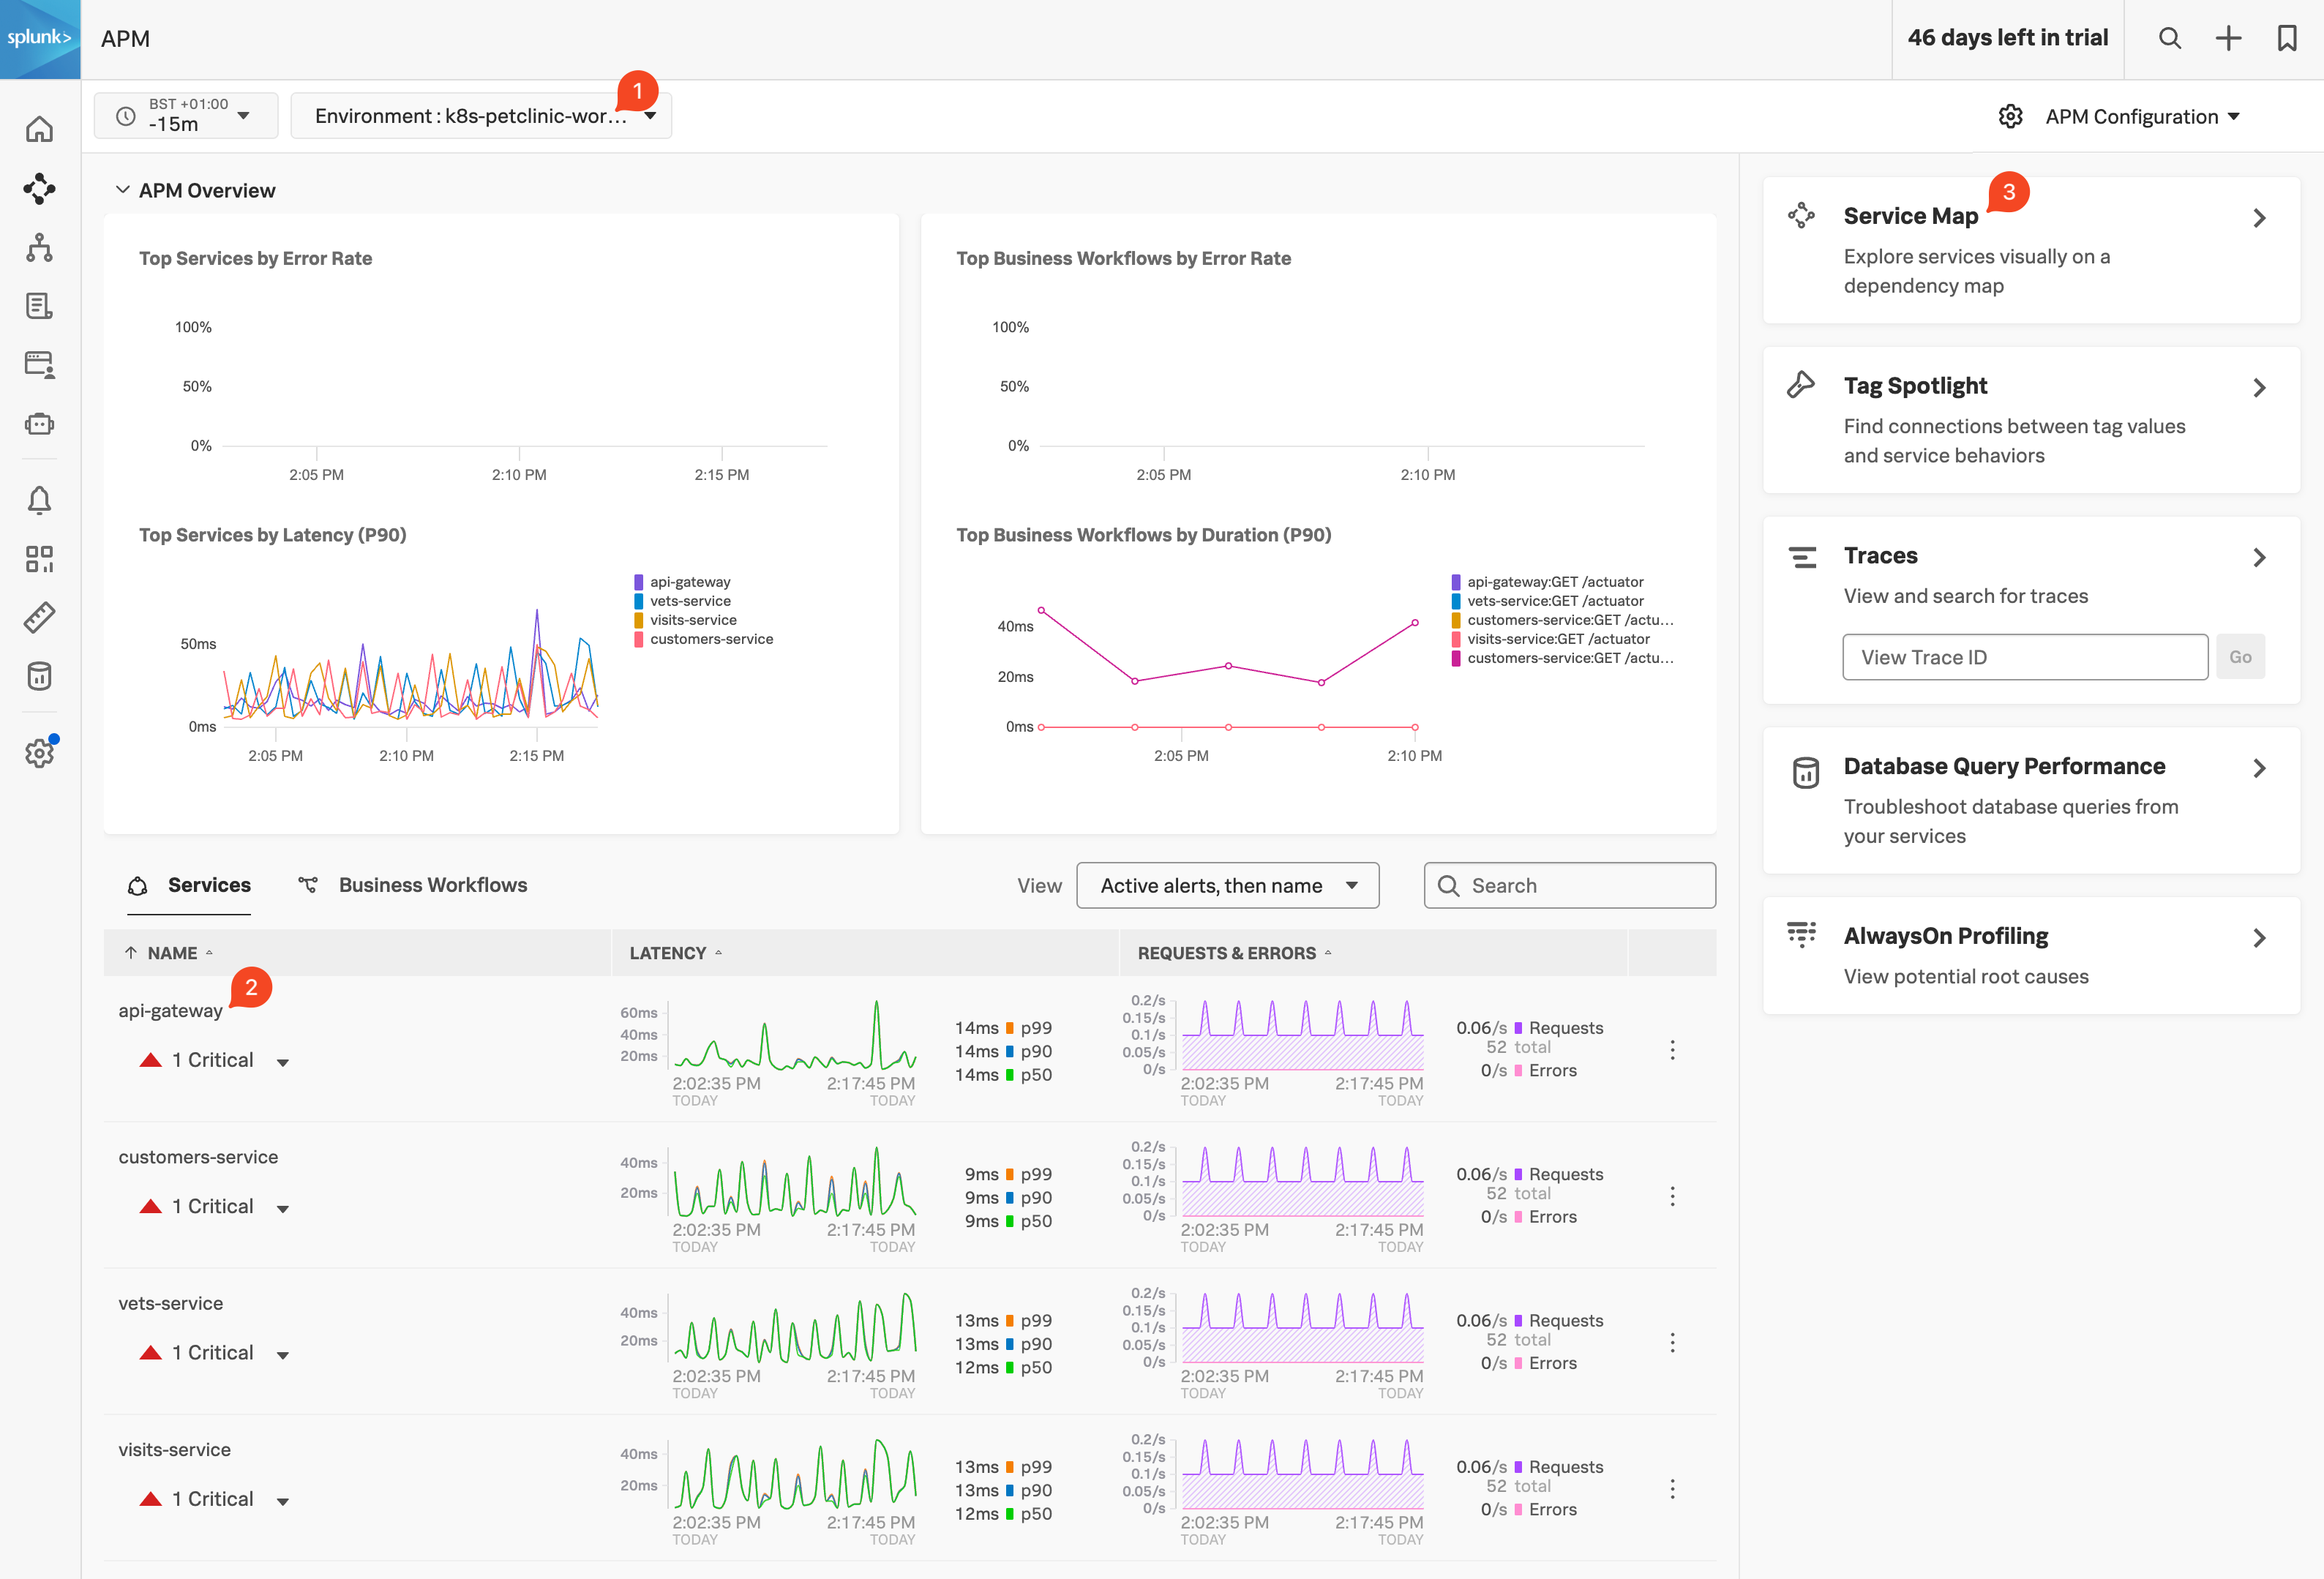Screen dimensions: 2324x1579
Task: Click the AlwaysOn Profiling card icon
Action: (1801, 934)
